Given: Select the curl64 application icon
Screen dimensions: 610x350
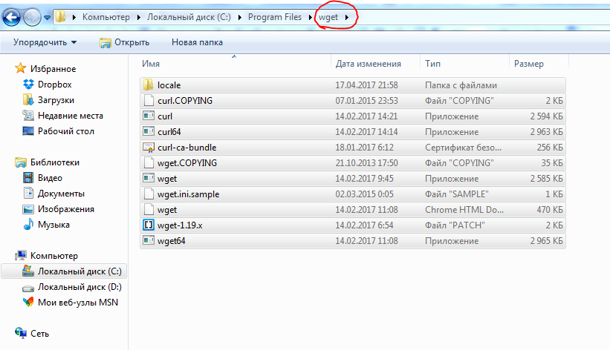Looking at the screenshot, I should pos(147,132).
